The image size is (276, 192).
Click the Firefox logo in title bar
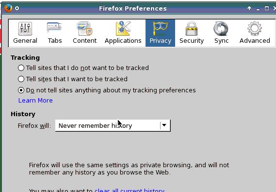(x=8, y=8)
